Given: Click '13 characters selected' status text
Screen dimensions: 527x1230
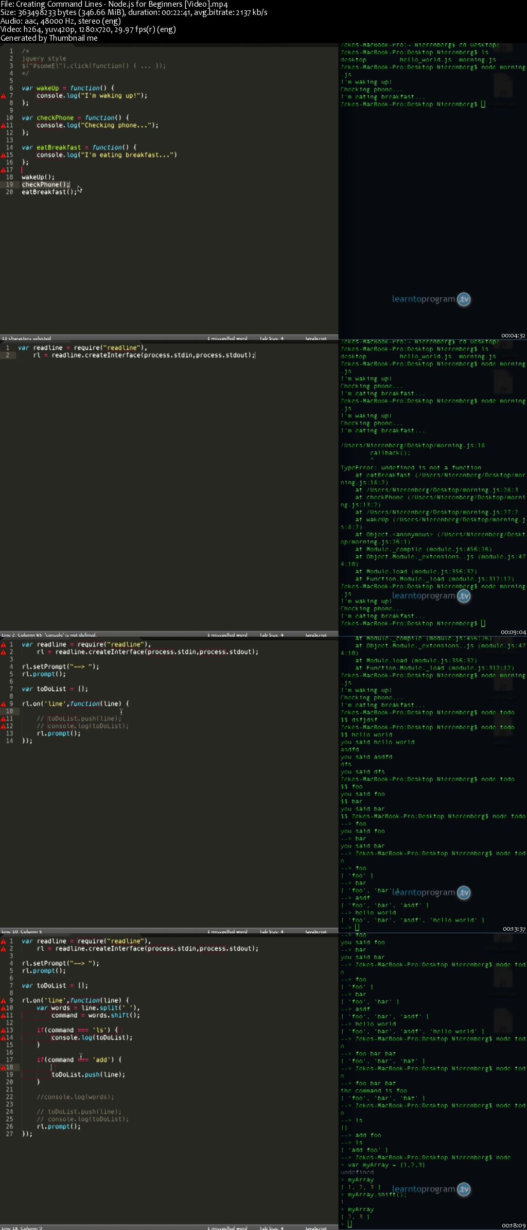Looking at the screenshot, I should pyautogui.click(x=26, y=338).
